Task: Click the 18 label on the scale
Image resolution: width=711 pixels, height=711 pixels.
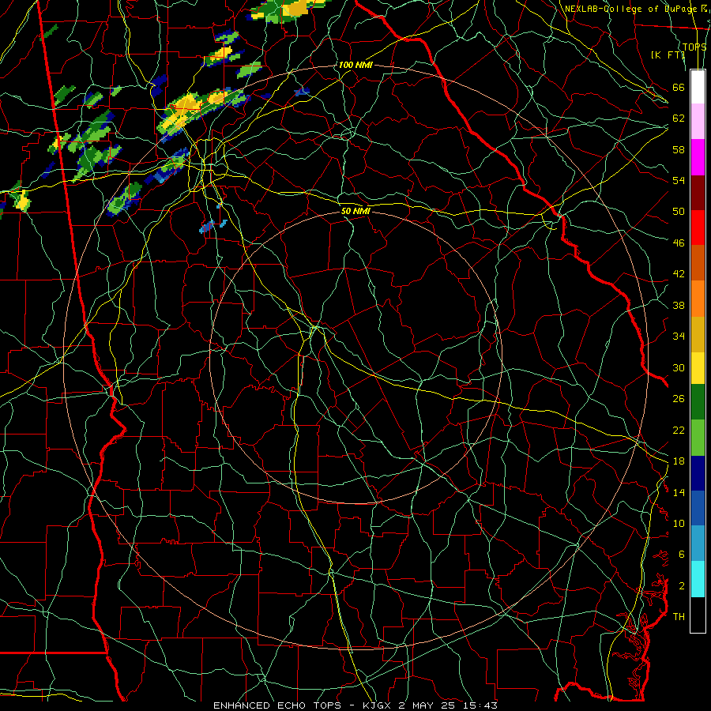Action: tap(679, 461)
